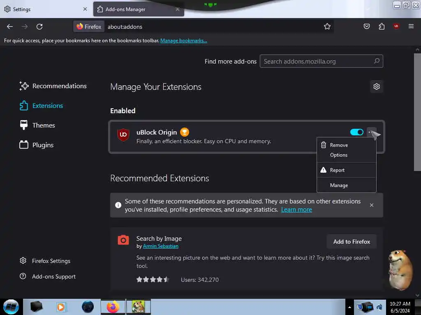Bookmark this page with the star icon
This screenshot has width=421, height=315.
(x=327, y=27)
